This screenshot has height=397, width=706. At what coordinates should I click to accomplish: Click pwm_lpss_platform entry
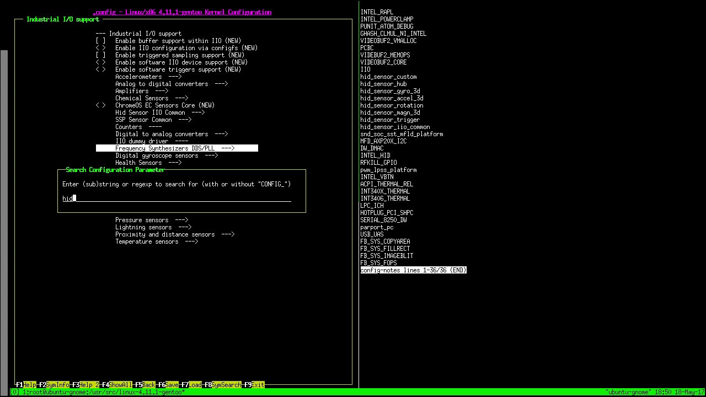[x=388, y=170]
